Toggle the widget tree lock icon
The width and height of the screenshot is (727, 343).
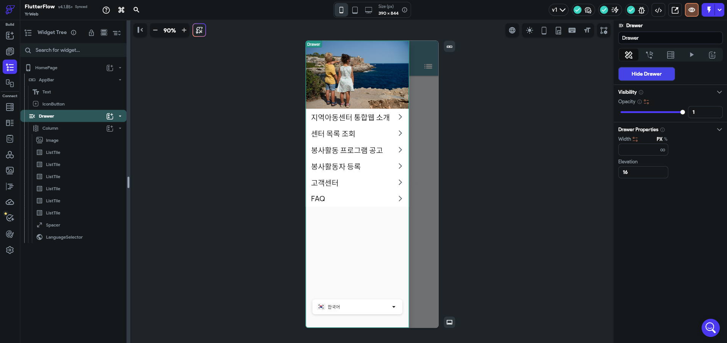pos(91,33)
